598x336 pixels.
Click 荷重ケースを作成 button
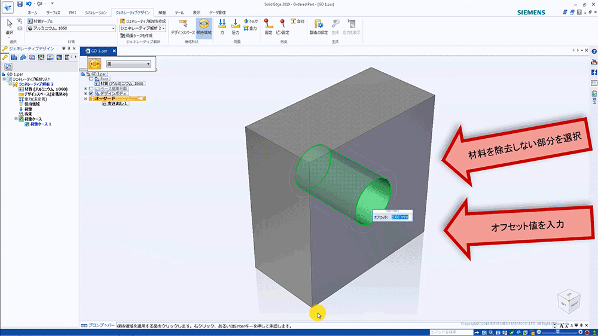pos(136,35)
